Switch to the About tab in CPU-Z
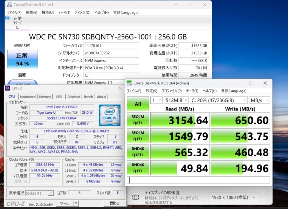The image size is (288, 209). 101,97
